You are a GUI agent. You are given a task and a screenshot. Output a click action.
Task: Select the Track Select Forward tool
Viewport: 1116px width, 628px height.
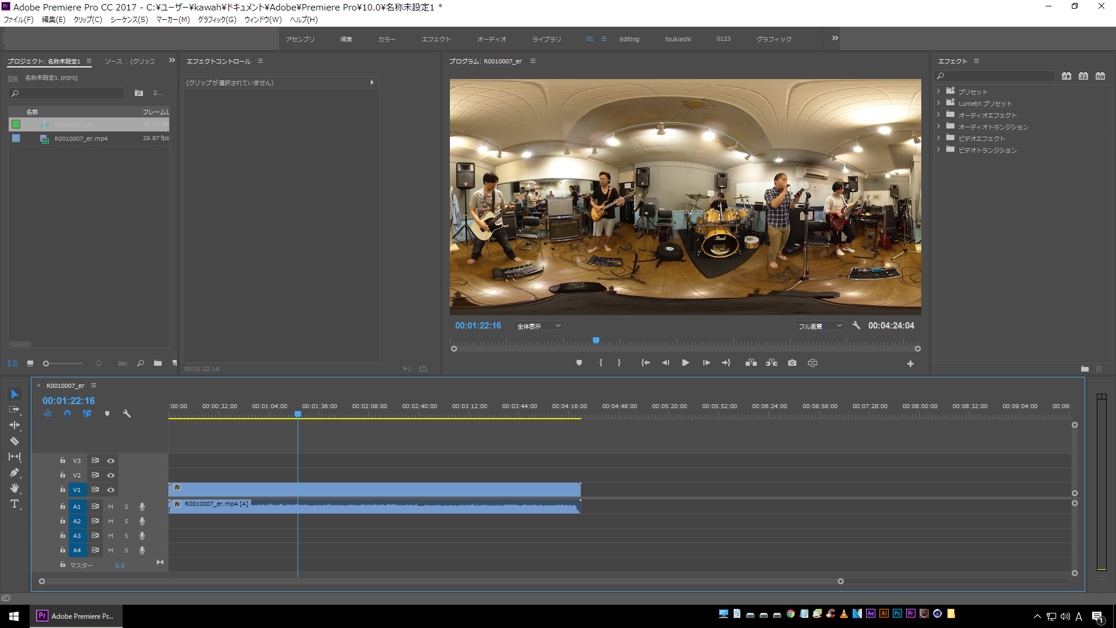(15, 410)
